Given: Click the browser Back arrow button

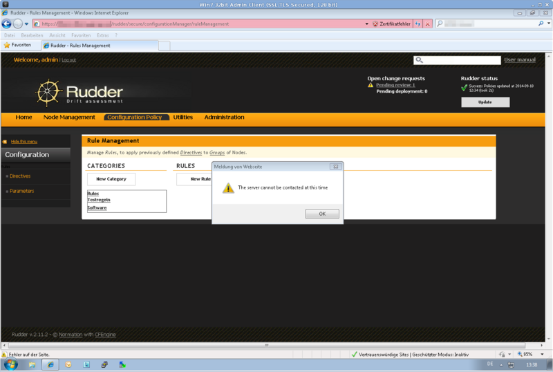Looking at the screenshot, I should click(6, 24).
